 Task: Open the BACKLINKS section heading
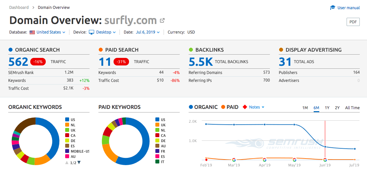click(209, 50)
